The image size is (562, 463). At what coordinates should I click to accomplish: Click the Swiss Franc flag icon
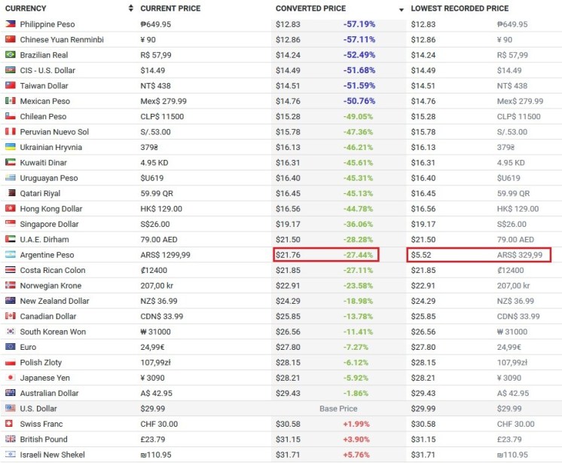point(11,424)
